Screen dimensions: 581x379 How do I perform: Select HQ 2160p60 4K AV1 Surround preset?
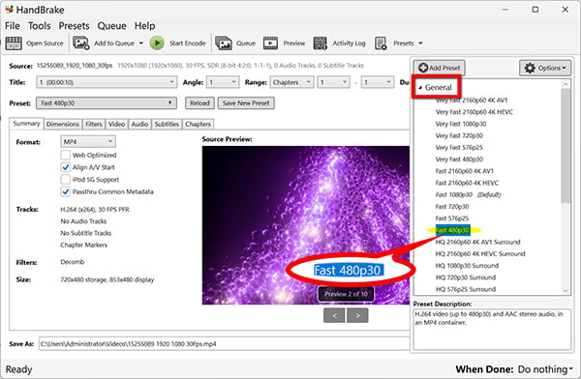pyautogui.click(x=477, y=242)
